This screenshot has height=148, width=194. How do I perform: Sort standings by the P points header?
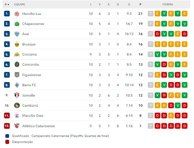[141, 4]
